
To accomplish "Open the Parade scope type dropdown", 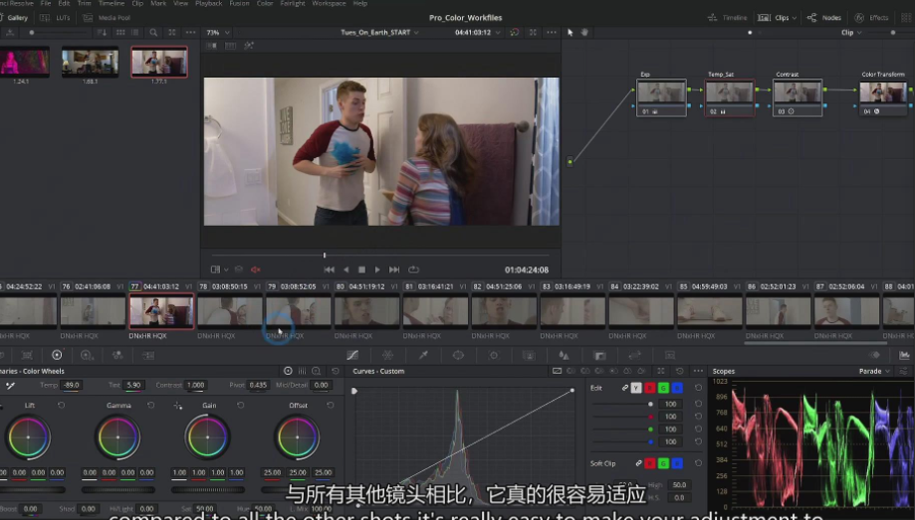I will (874, 371).
